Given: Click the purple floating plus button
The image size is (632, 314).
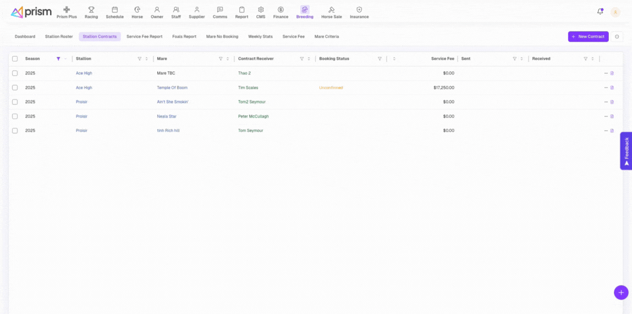Looking at the screenshot, I should pos(620,293).
